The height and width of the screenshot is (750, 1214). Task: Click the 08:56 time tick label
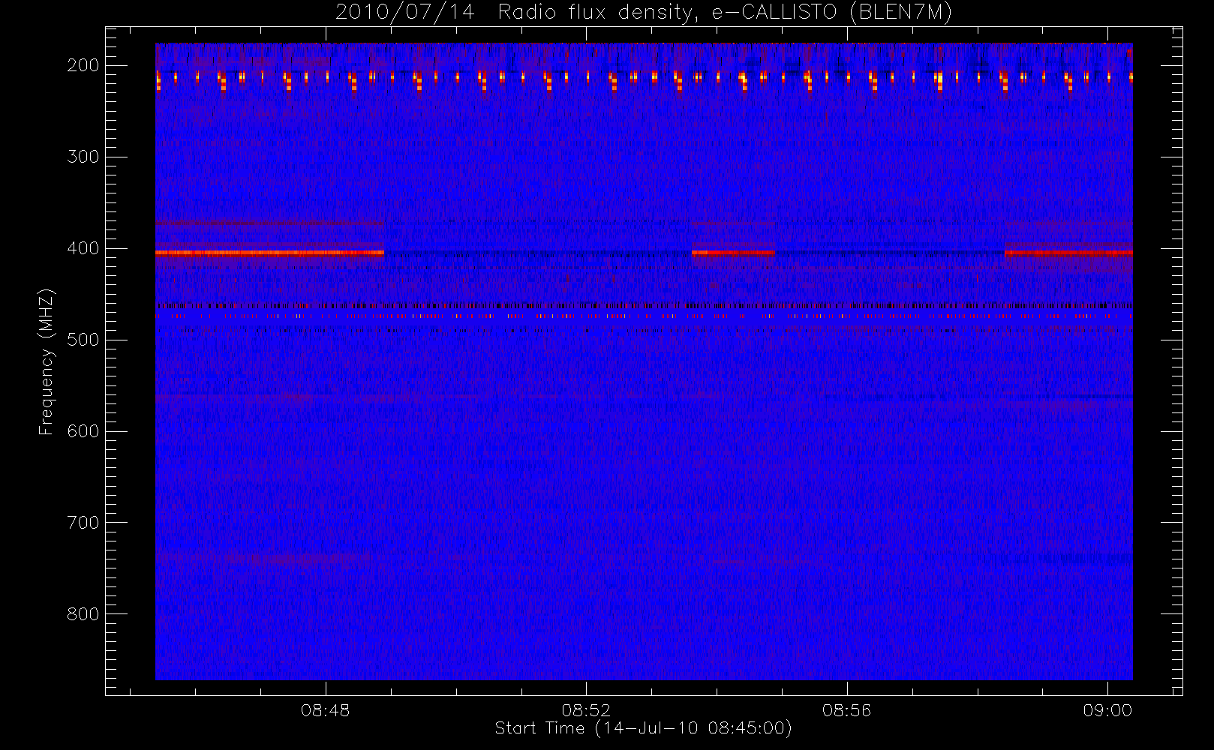coord(847,710)
